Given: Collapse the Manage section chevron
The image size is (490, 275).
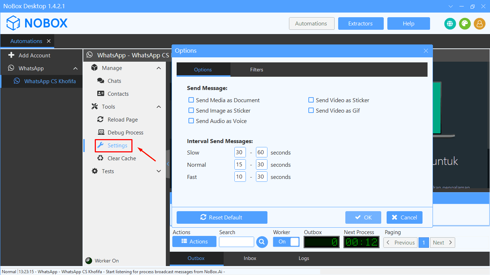Looking at the screenshot, I should [159, 68].
